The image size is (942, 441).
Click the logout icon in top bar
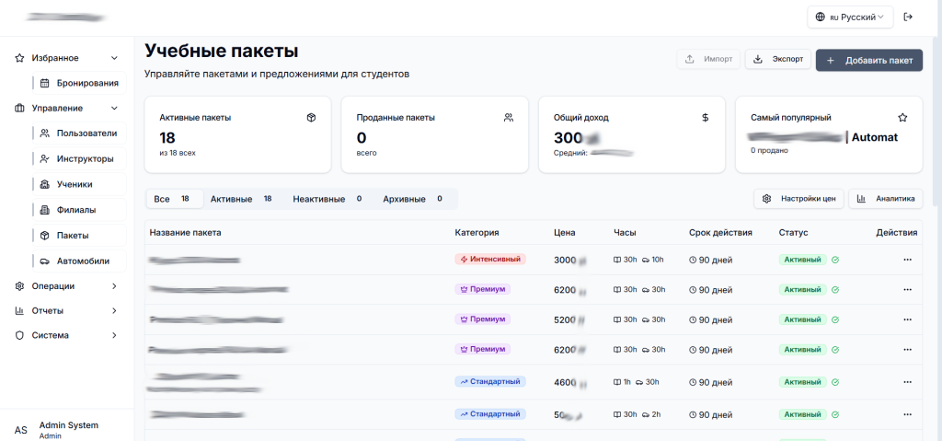point(908,17)
